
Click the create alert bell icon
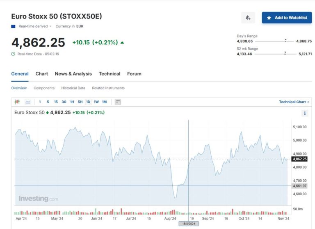(x=248, y=18)
